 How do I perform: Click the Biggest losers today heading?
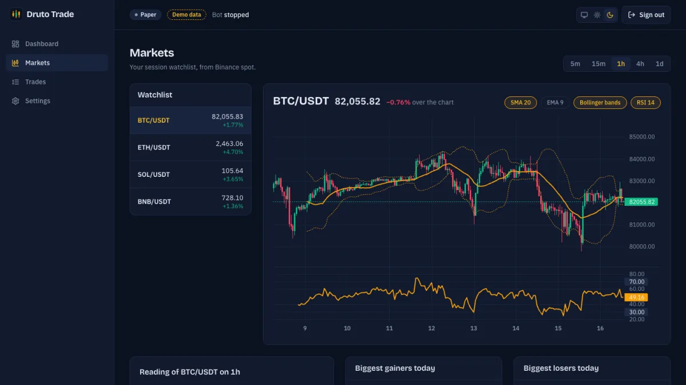(x=561, y=368)
